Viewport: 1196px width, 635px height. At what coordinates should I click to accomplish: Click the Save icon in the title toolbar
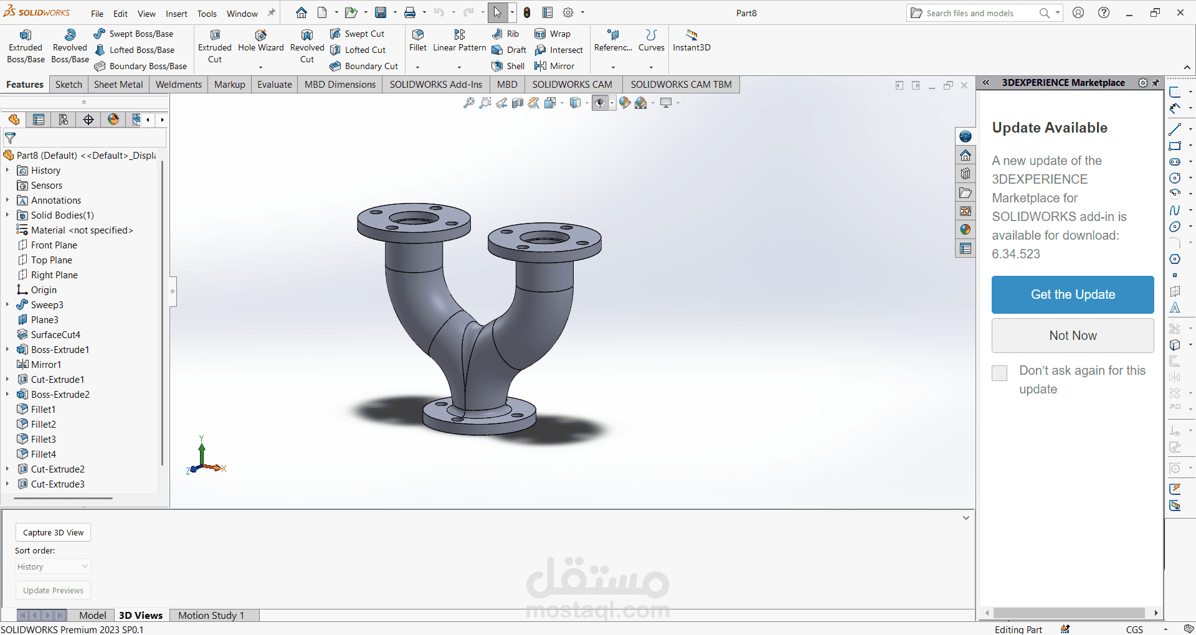coord(381,12)
